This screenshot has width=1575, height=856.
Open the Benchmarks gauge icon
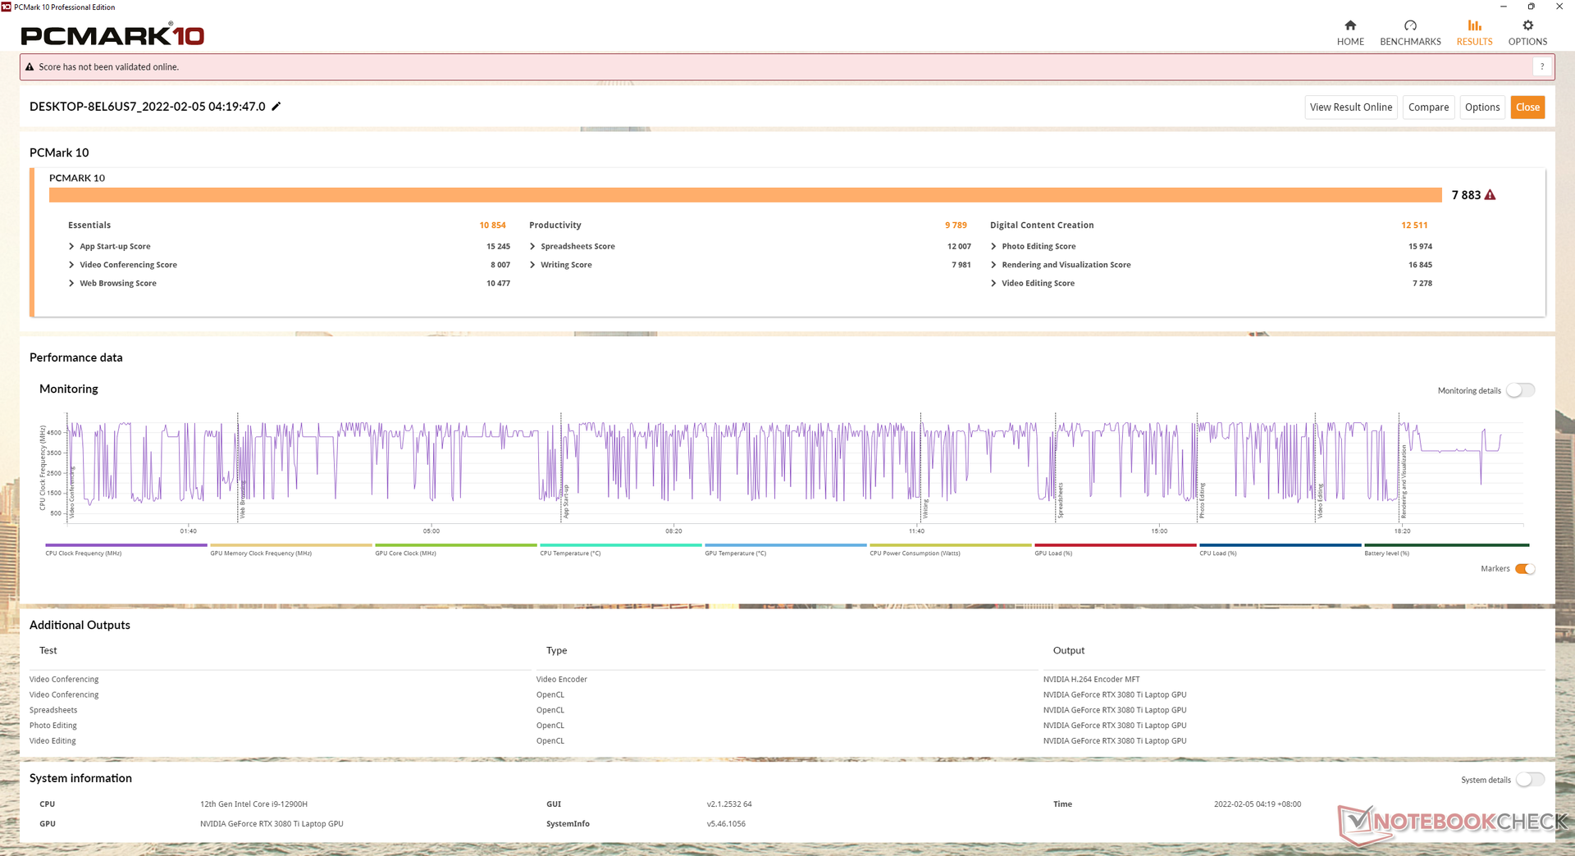[x=1410, y=25]
